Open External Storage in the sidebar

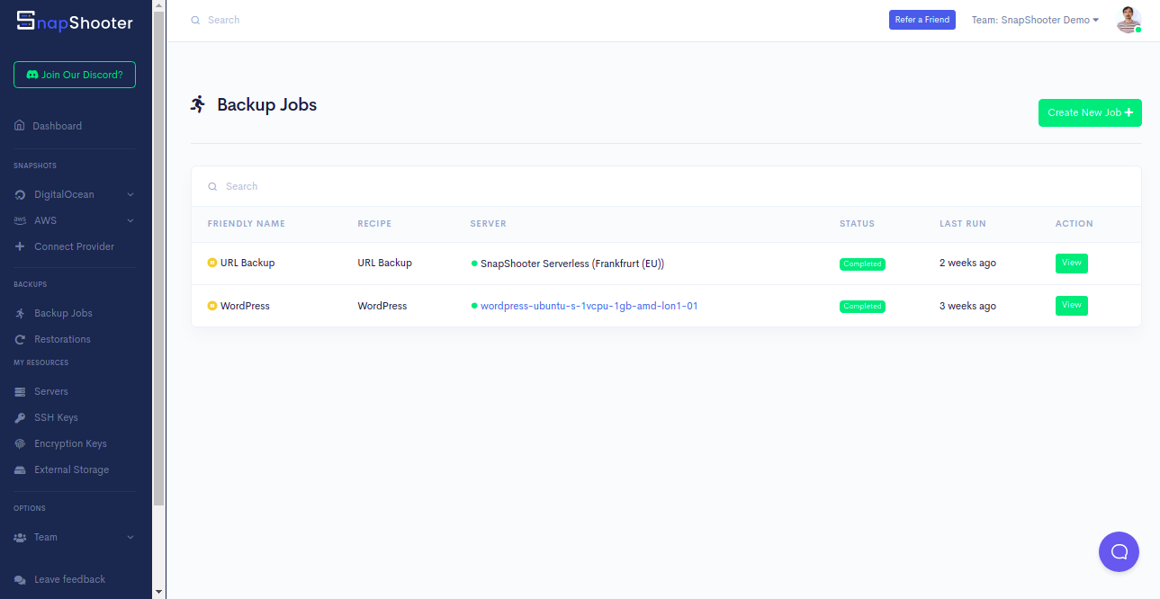[x=71, y=469]
